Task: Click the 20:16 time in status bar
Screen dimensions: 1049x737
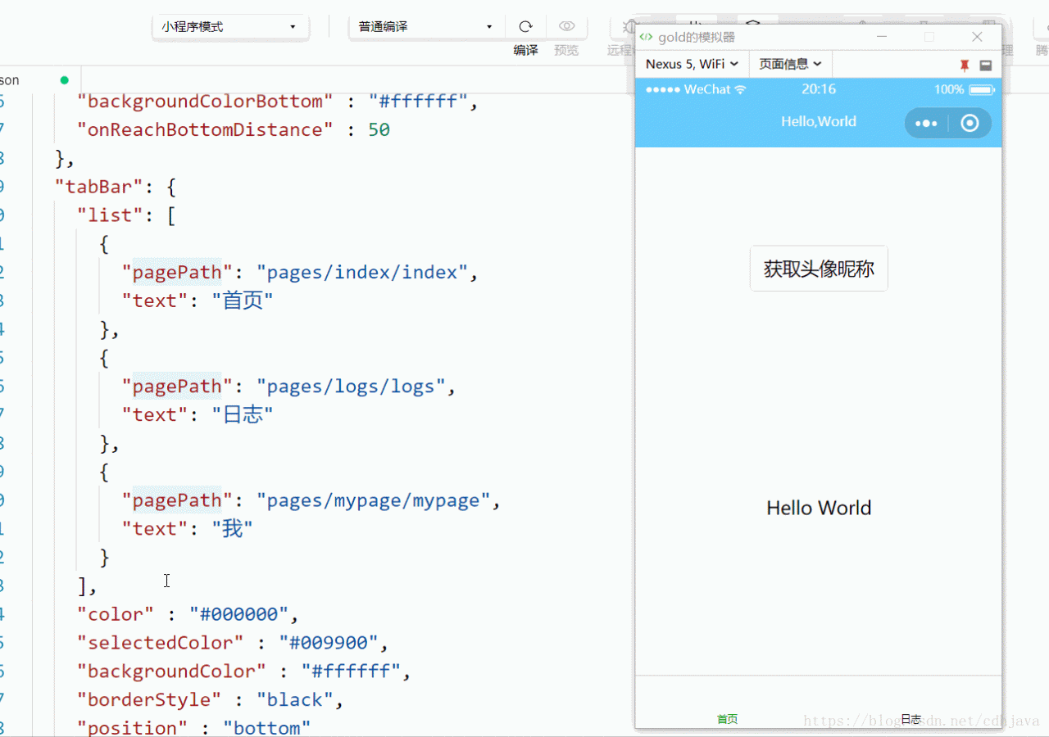Action: [x=819, y=89]
